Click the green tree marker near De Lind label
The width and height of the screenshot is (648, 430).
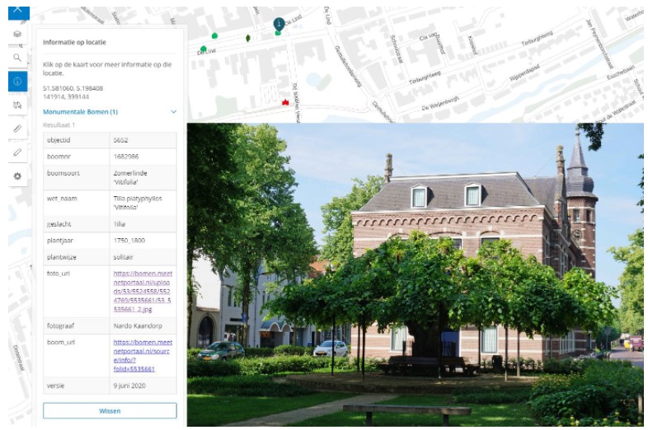[204, 49]
